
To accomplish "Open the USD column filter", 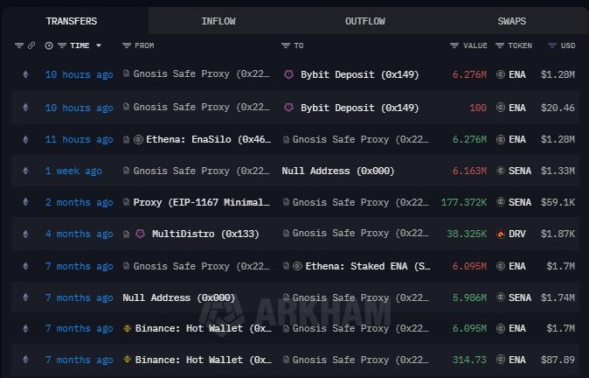I will click(551, 45).
